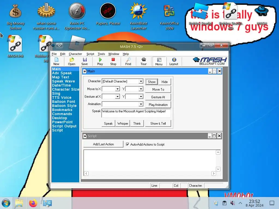Open the Windows Start orb
The width and height of the screenshot is (279, 209).
pos(6,203)
